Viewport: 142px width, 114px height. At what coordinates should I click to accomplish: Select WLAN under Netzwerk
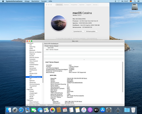(x=31, y=97)
